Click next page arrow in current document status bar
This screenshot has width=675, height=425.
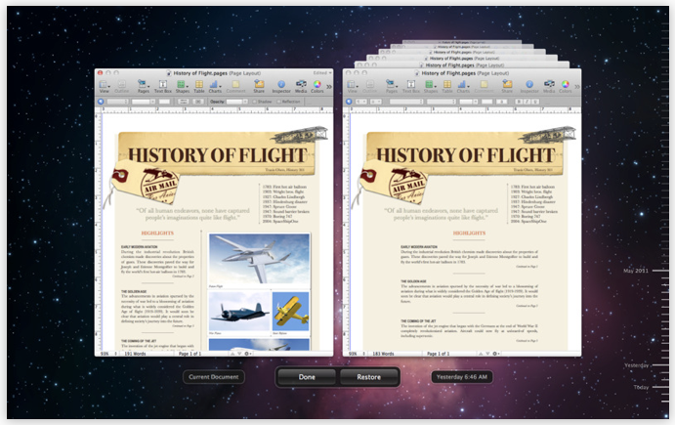239,354
